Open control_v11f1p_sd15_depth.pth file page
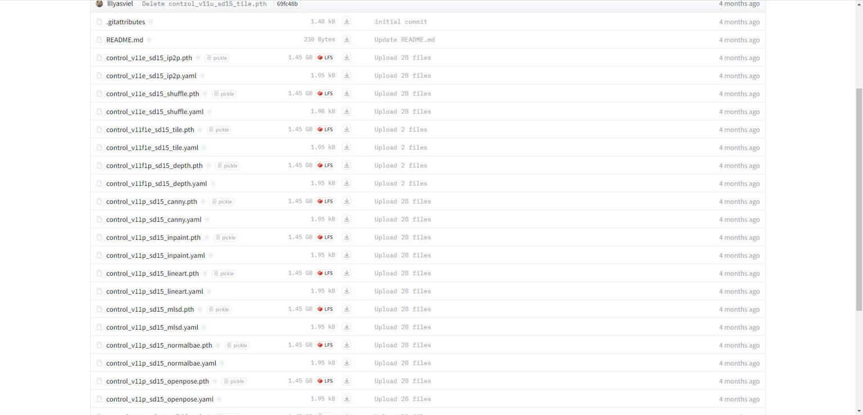The height and width of the screenshot is (415, 863). pyautogui.click(x=154, y=166)
